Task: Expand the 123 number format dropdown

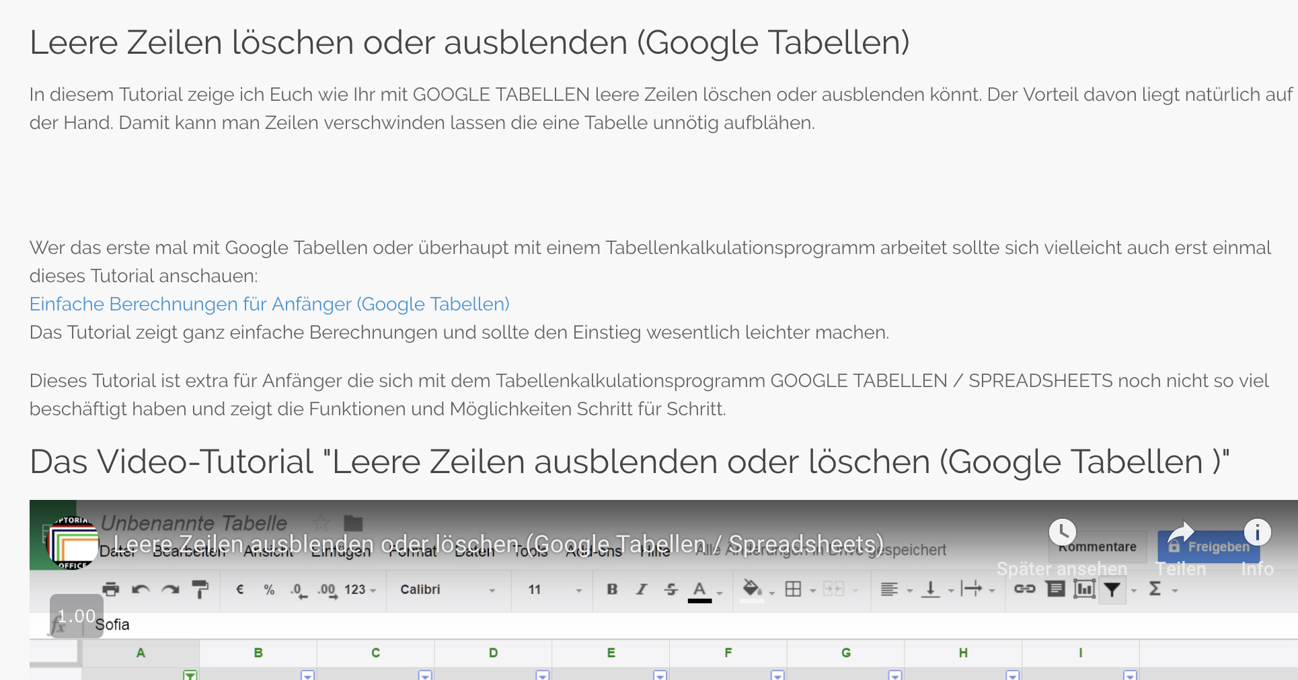Action: (x=360, y=589)
